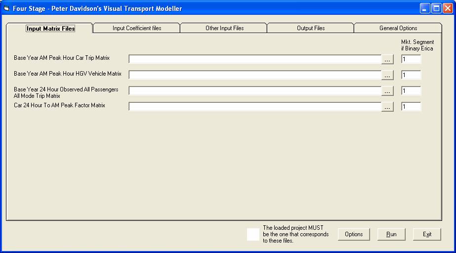Browse for the AM Peak Hour HGV Vehicle Matrix file
This screenshot has width=456, height=253.
click(x=387, y=75)
